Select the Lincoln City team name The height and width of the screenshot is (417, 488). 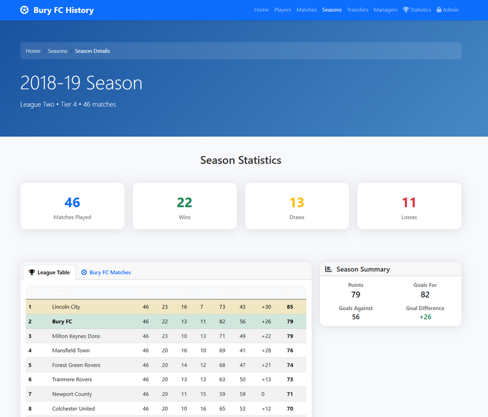tap(66, 307)
